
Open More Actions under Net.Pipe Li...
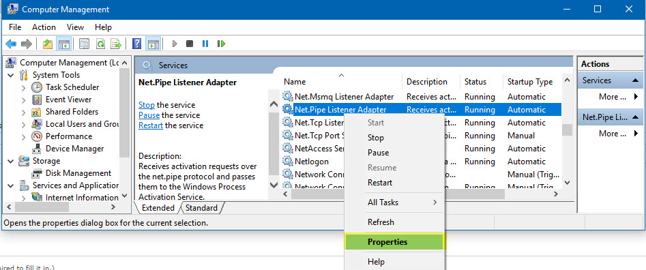(611, 134)
